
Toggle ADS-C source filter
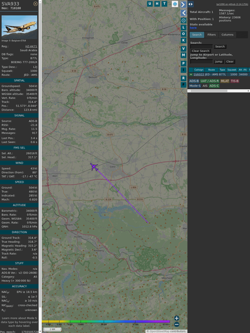(214, 86)
